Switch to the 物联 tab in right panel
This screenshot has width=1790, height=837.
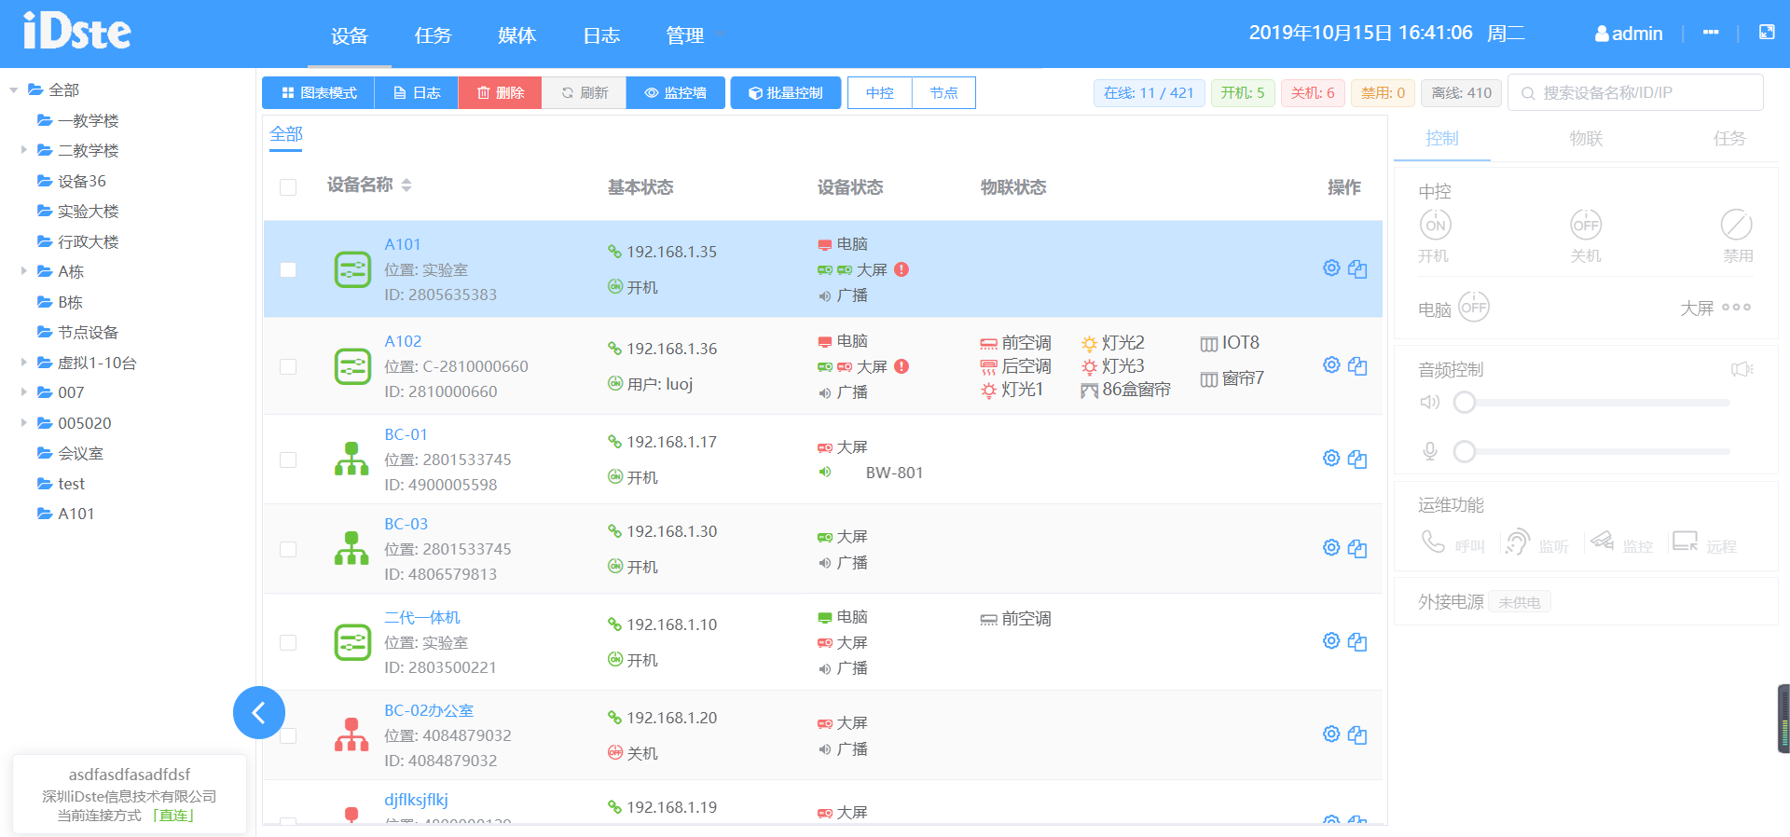click(1585, 139)
